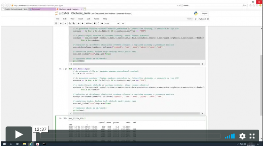The height and width of the screenshot is (146, 264).
Task: Run the selected cell
Action: pyautogui.click(x=89, y=23)
